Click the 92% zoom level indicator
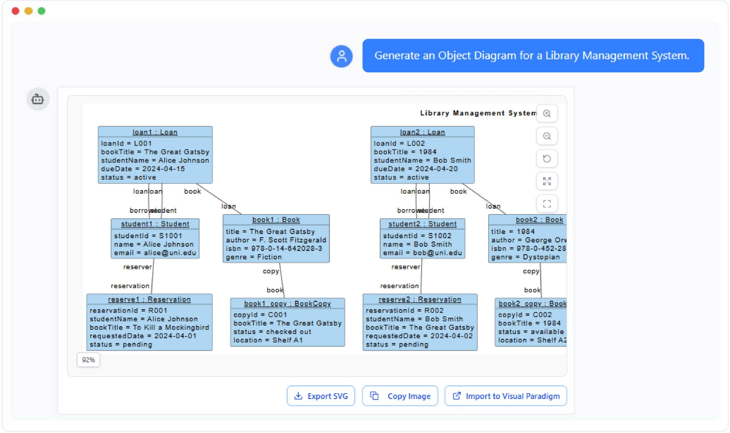The height and width of the screenshot is (433, 730). coord(88,360)
